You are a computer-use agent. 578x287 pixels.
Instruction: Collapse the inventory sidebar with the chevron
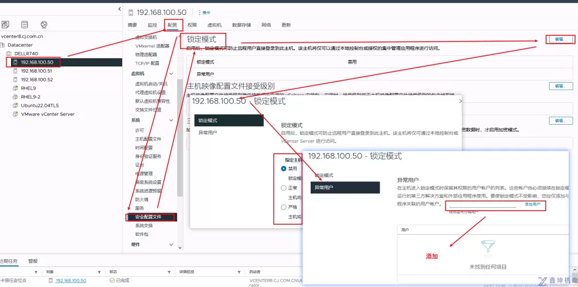tap(119, 9)
